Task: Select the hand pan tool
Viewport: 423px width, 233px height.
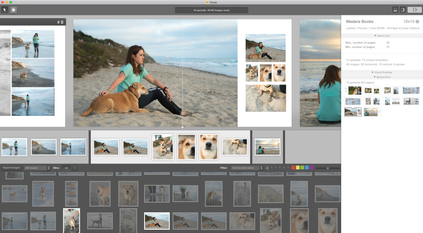Action: click(x=14, y=10)
